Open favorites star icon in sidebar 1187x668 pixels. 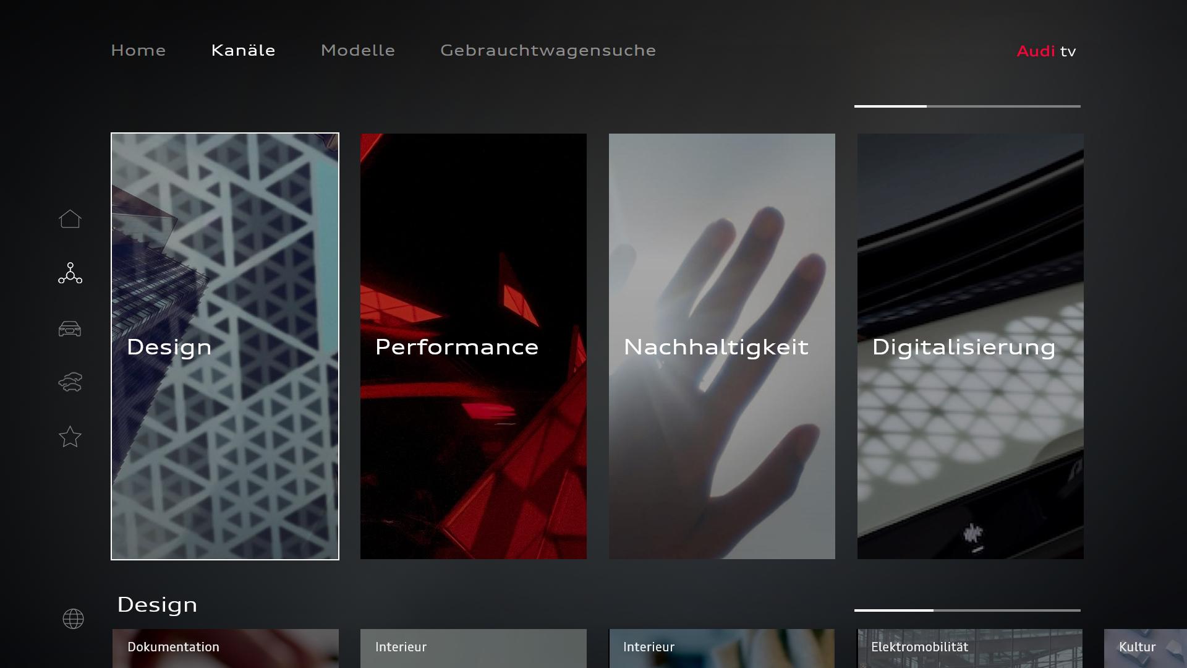click(70, 437)
